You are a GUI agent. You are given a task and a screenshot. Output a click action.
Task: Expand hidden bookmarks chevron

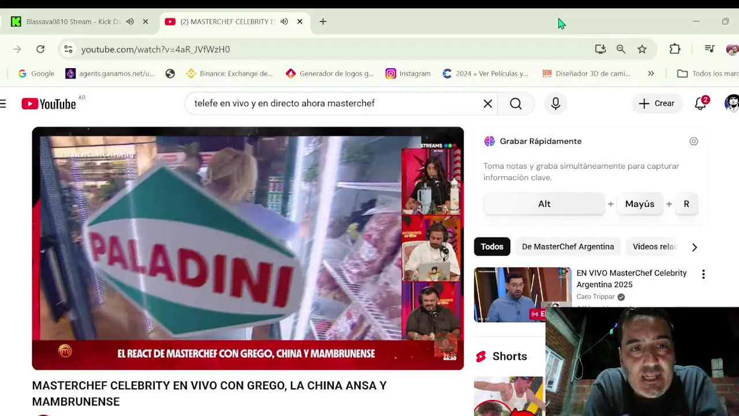coord(651,73)
